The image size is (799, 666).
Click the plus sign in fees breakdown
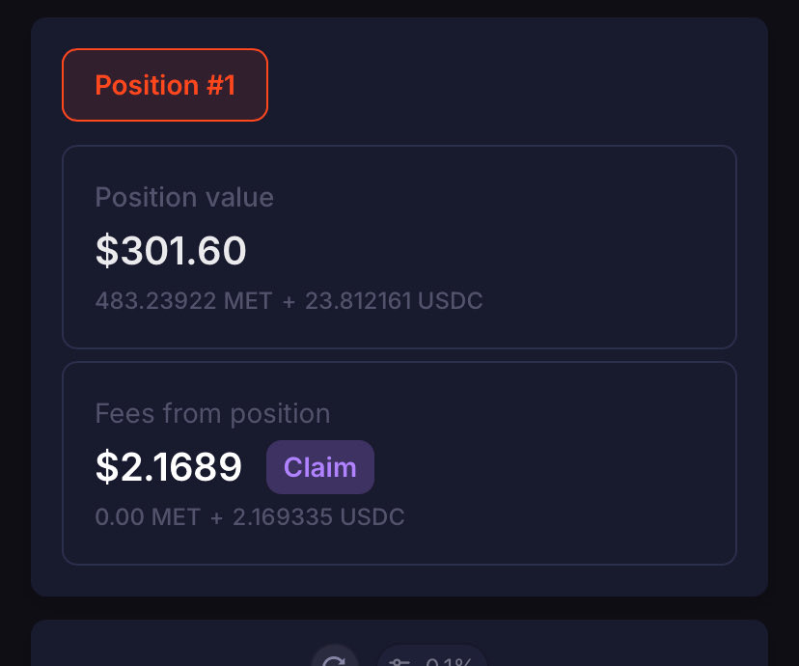[216, 517]
